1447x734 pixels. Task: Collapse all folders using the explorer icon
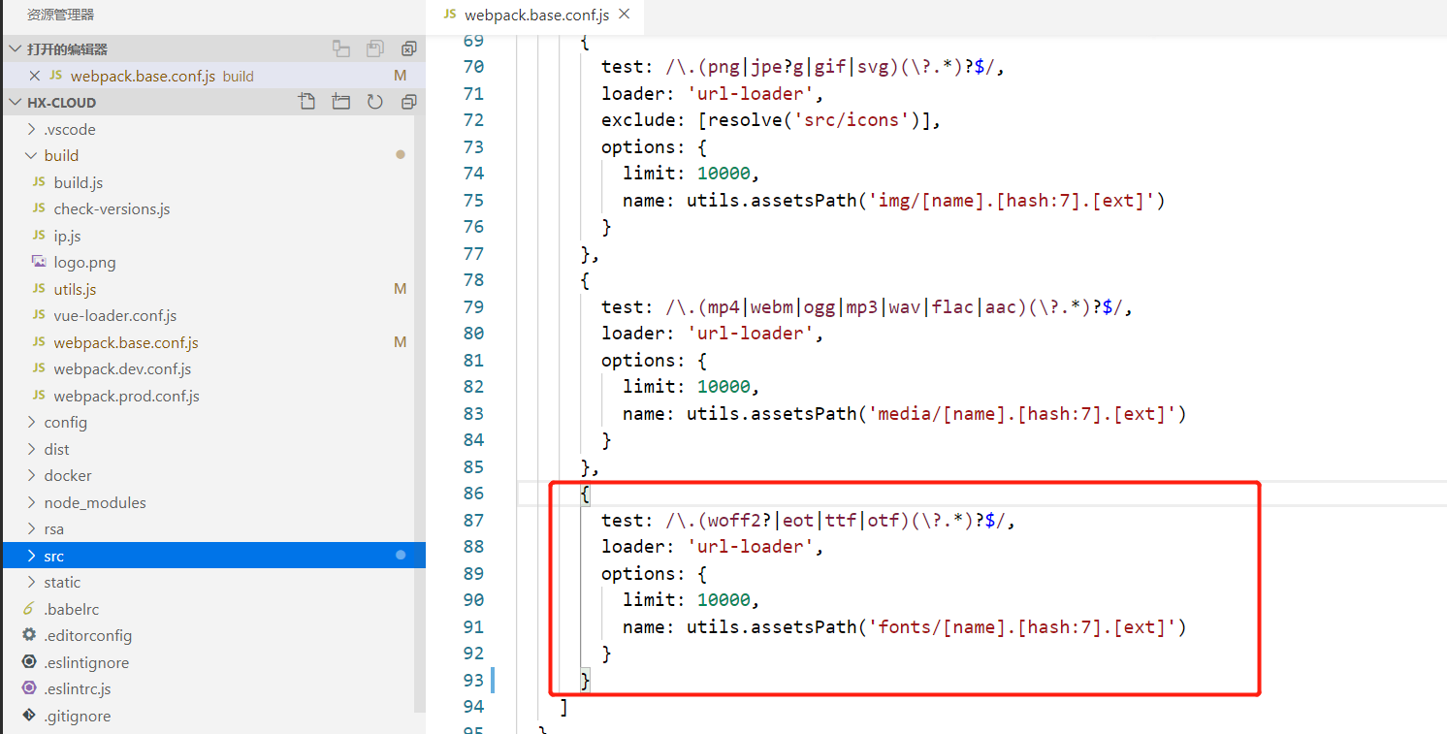click(407, 101)
